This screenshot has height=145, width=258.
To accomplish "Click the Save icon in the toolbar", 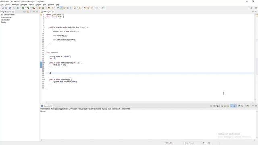I will tap(3, 8).
